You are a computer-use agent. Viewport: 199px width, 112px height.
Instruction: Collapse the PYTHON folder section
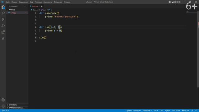coord(17,10)
